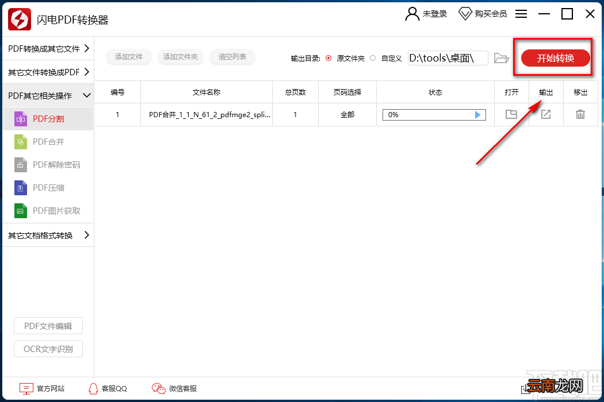Click the 总页数 column header
This screenshot has width=604, height=402.
click(x=296, y=92)
